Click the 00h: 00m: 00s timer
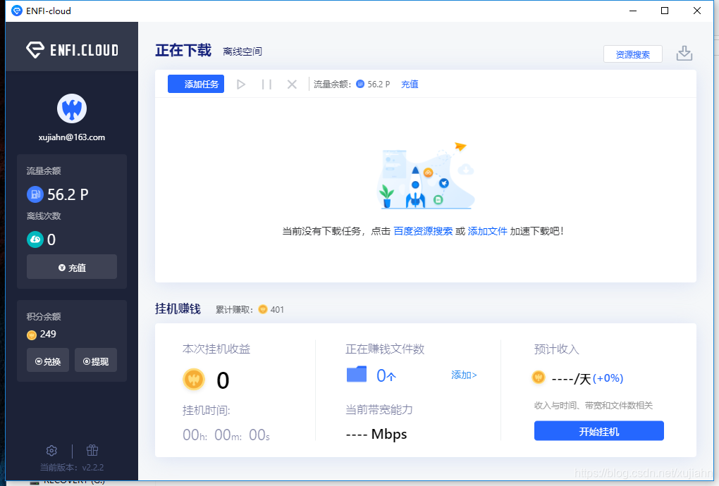Viewport: 719px width, 486px height. pos(226,435)
